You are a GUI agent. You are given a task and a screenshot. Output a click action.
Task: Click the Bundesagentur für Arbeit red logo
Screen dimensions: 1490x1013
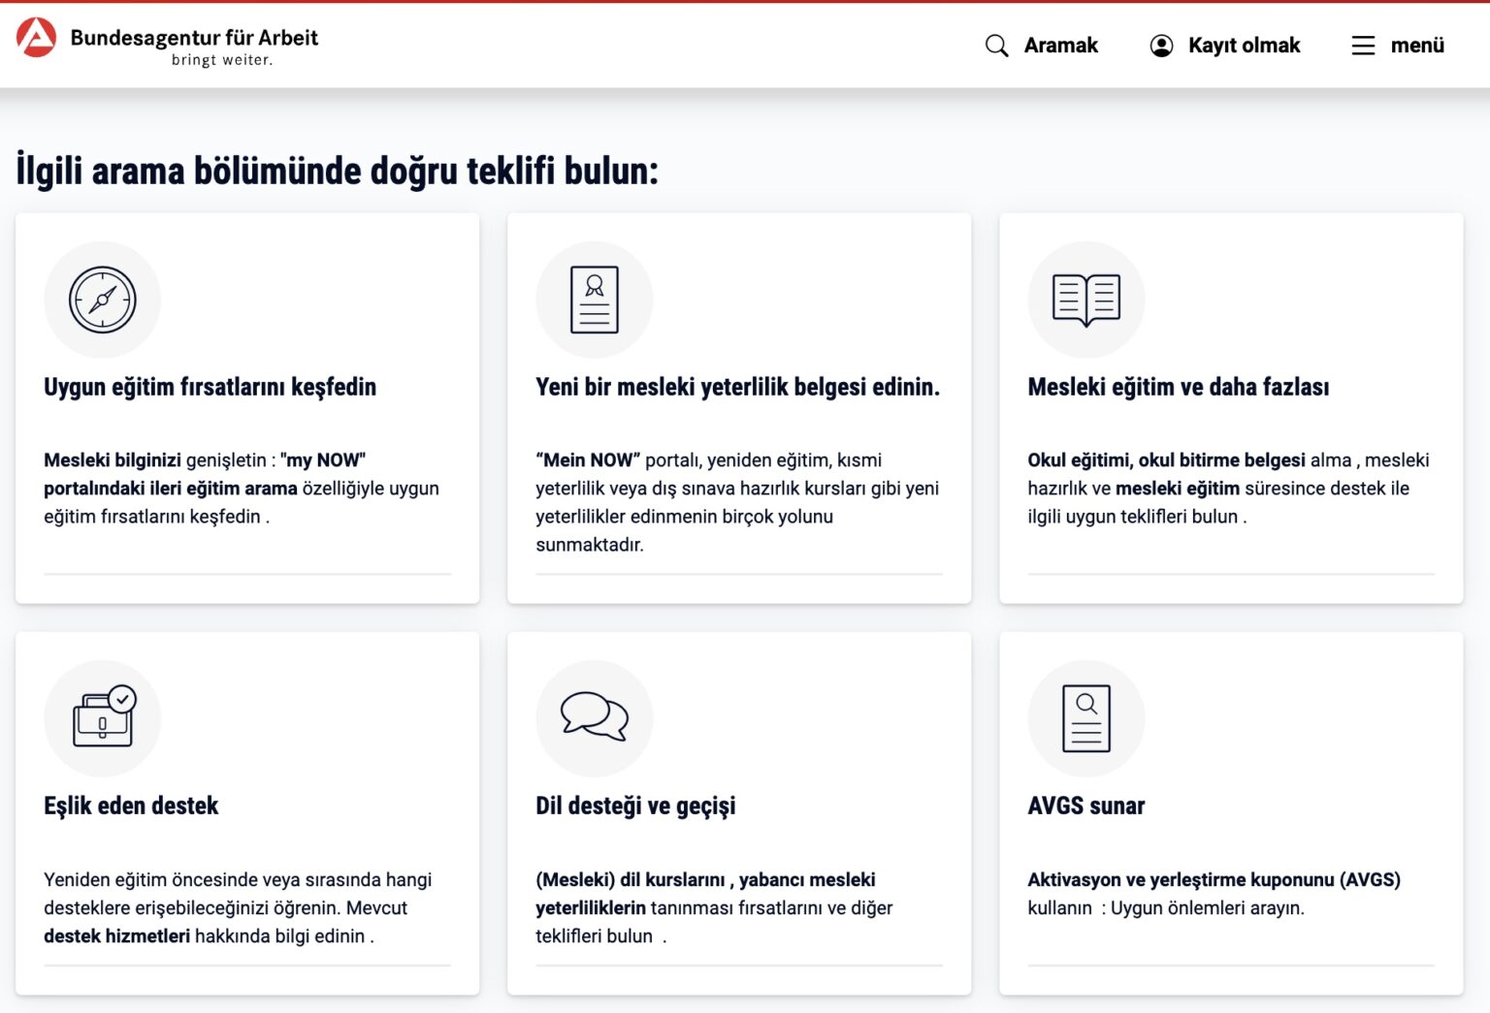click(x=37, y=38)
